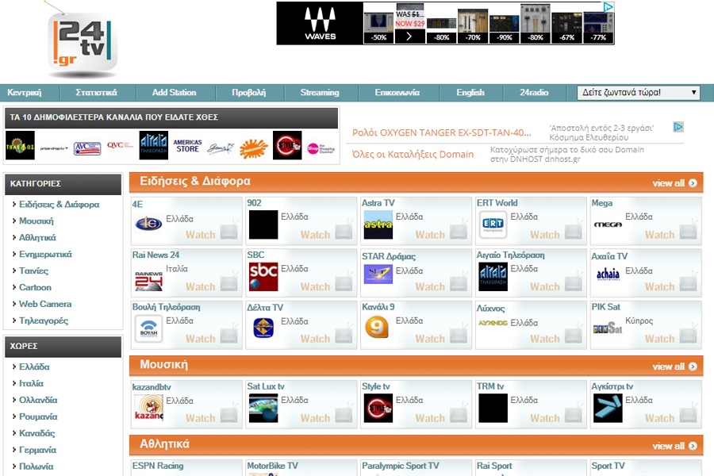Screen dimensions: 714x476
Task: Open the Κανάλι 9 channel logo
Action: pyautogui.click(x=377, y=327)
